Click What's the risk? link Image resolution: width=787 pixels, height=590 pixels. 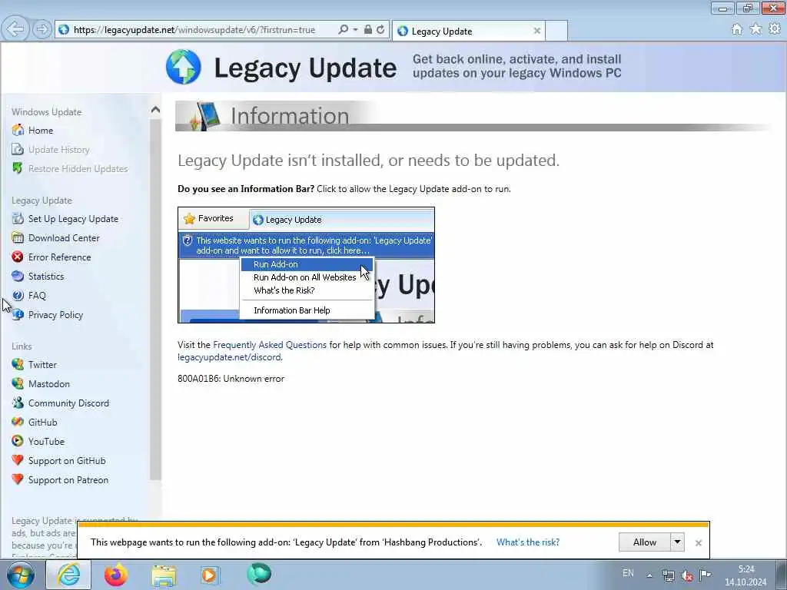pos(527,542)
